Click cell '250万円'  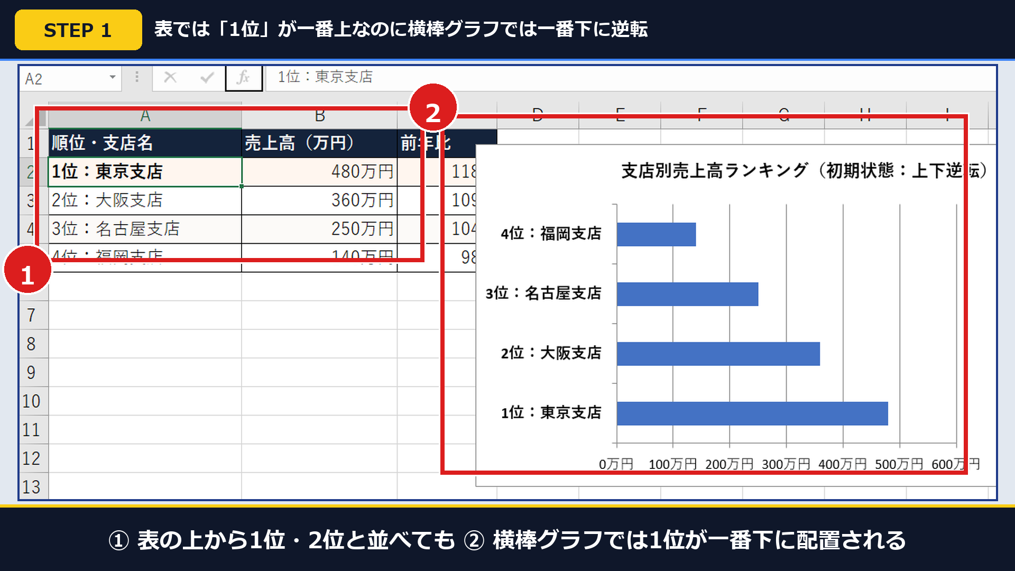click(319, 228)
